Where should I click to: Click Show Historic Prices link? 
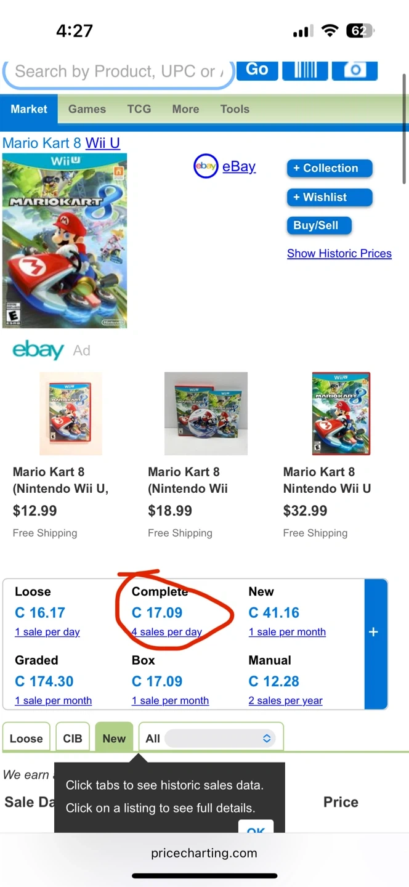[x=339, y=253]
